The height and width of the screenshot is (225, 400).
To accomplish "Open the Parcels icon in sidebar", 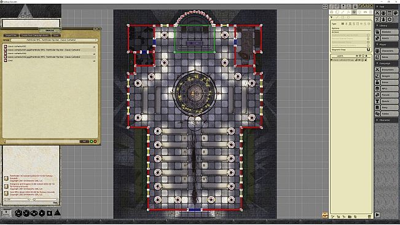I will coord(377,95).
